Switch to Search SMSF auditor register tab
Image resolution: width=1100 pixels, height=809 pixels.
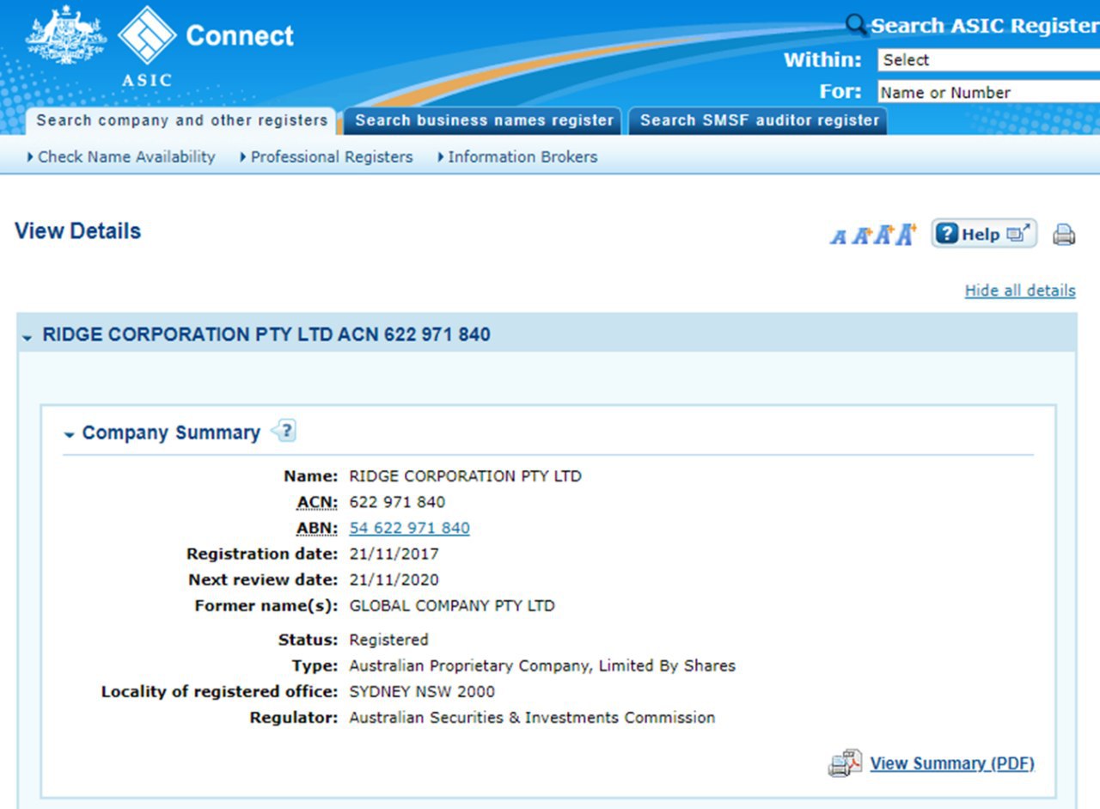pyautogui.click(x=759, y=120)
